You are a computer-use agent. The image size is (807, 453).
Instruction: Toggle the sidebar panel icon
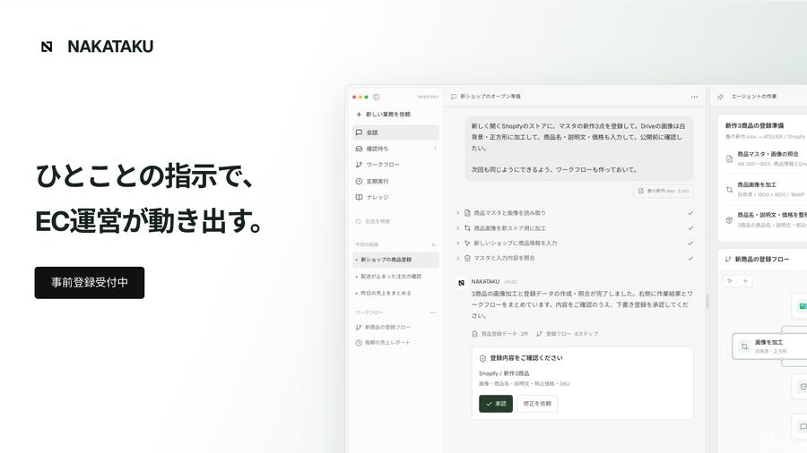[x=377, y=97]
